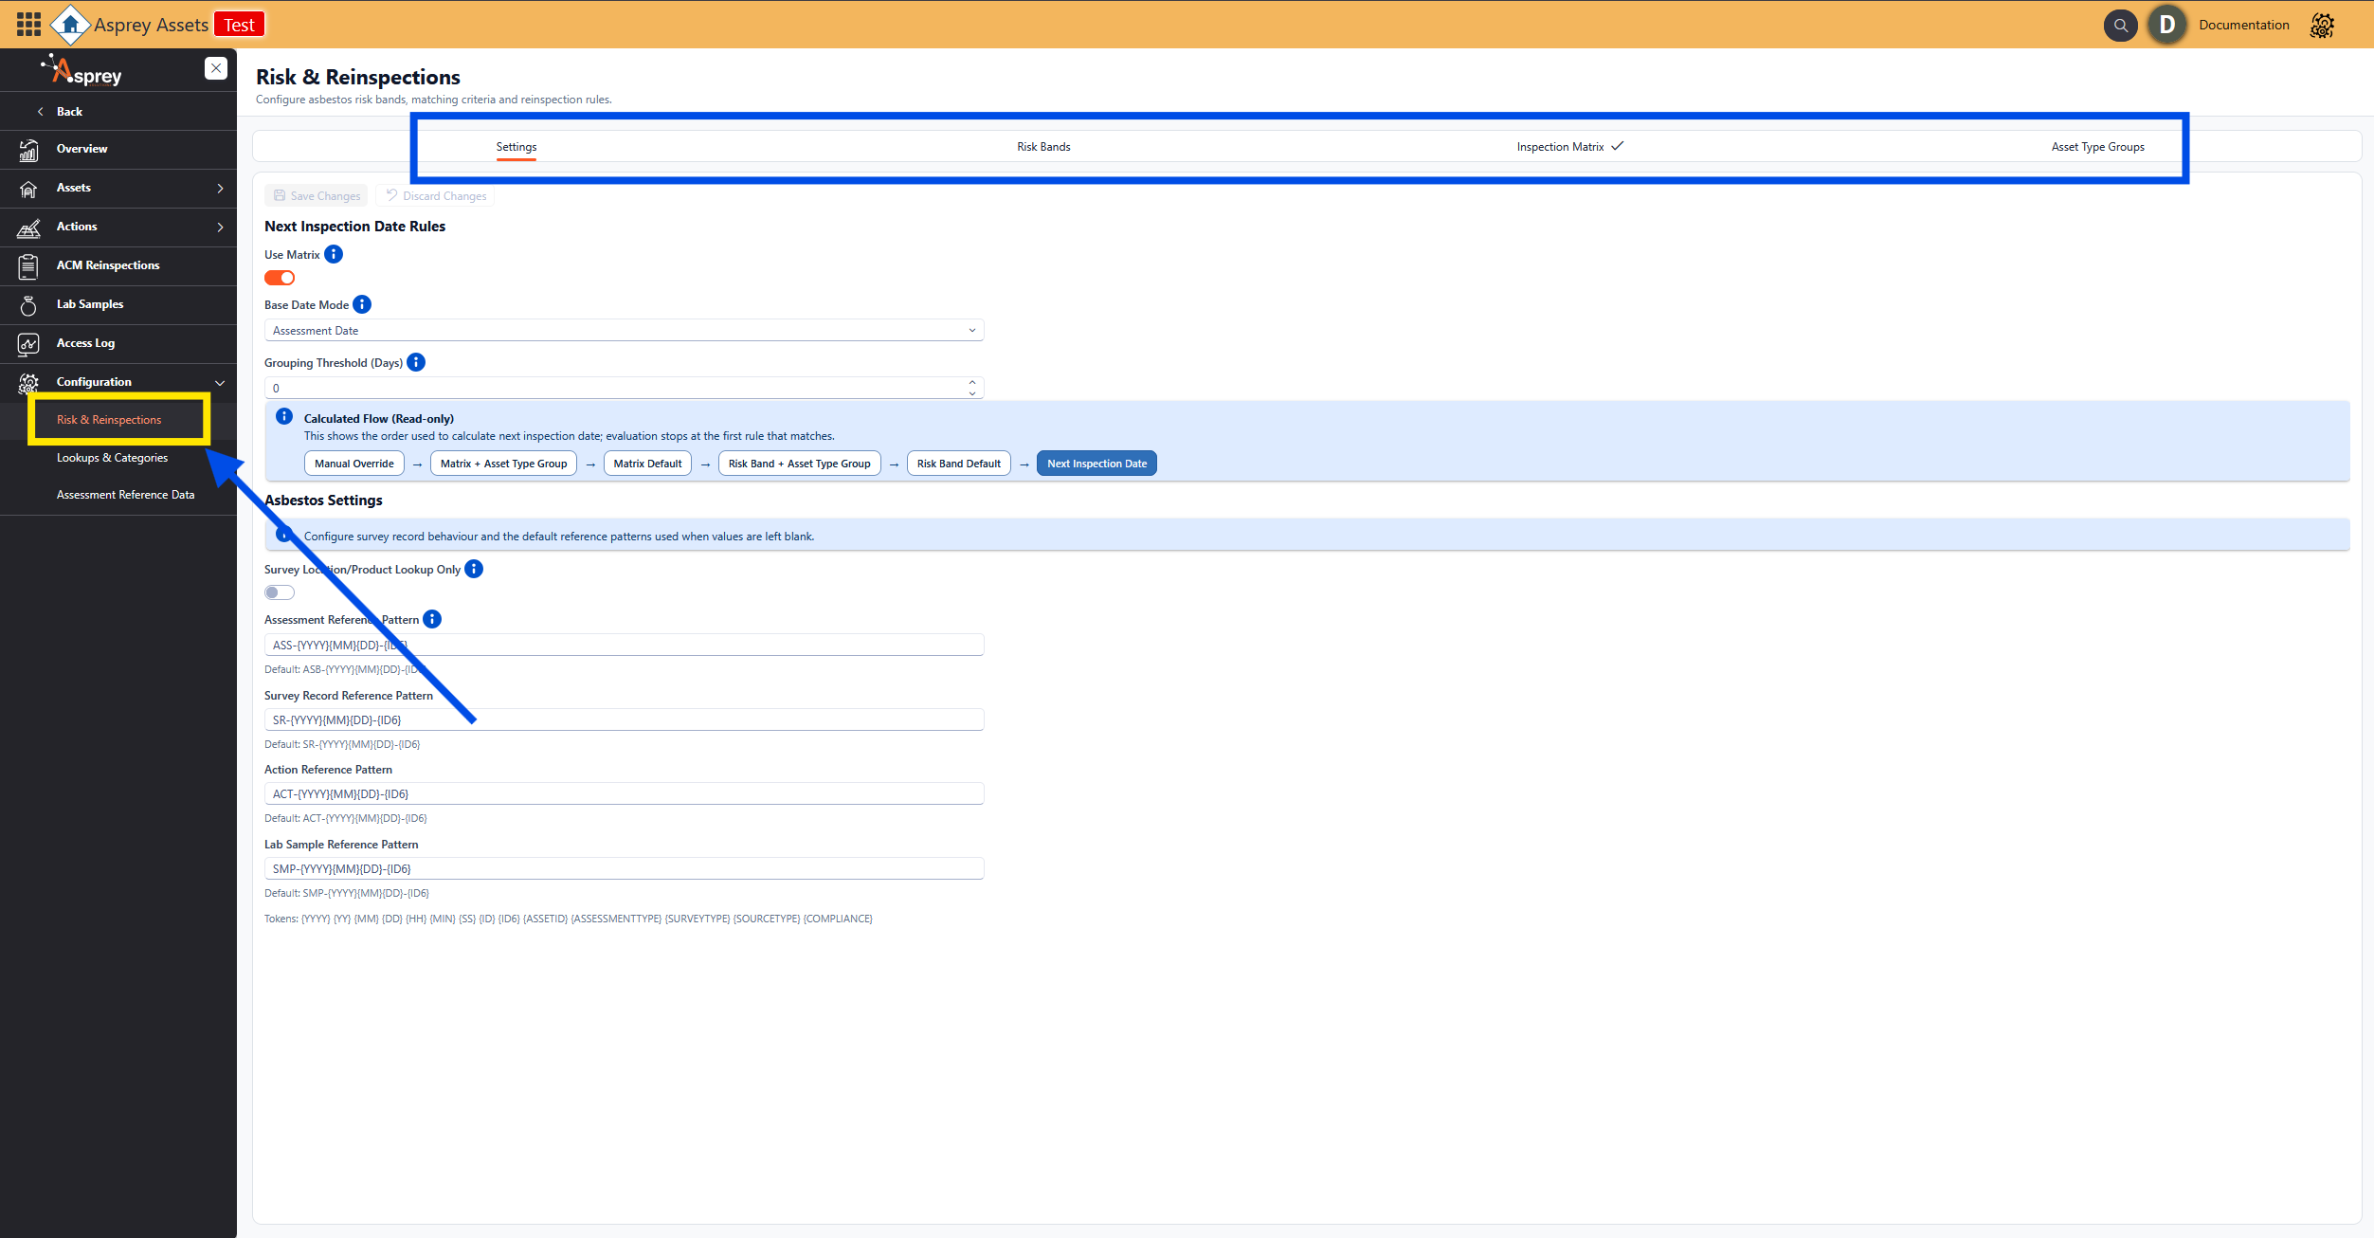Click info icon beside Grouping Threshold (Days)
The width and height of the screenshot is (2374, 1238).
[x=416, y=362]
